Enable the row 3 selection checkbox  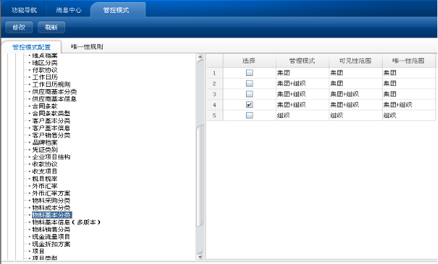[x=249, y=94]
